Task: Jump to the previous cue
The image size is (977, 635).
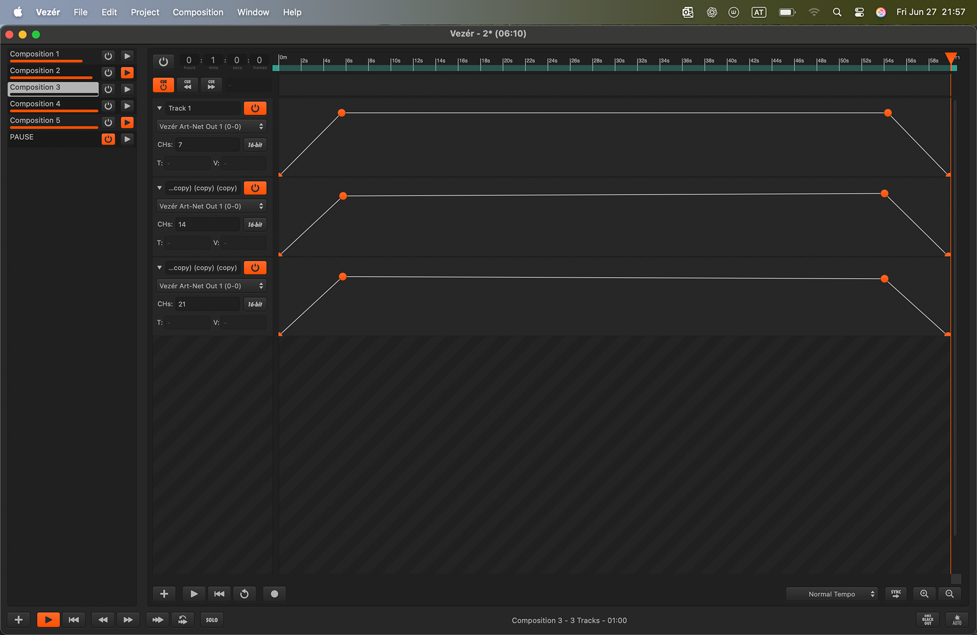Action: (187, 85)
